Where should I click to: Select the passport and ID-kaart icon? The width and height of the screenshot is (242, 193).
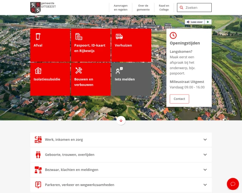(79, 37)
